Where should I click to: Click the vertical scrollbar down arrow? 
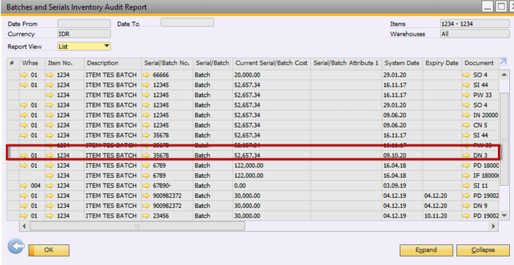point(504,215)
